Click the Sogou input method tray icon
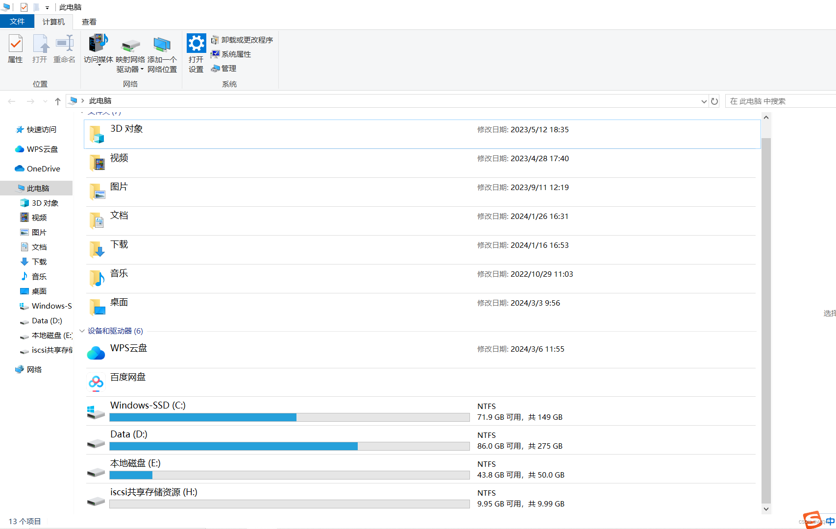Image resolution: width=836 pixels, height=529 pixels. point(813,520)
